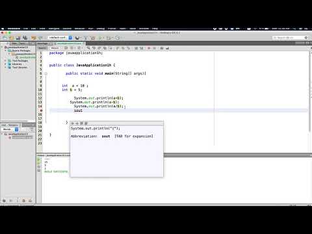Run the project with green play icon

(x=100, y=38)
